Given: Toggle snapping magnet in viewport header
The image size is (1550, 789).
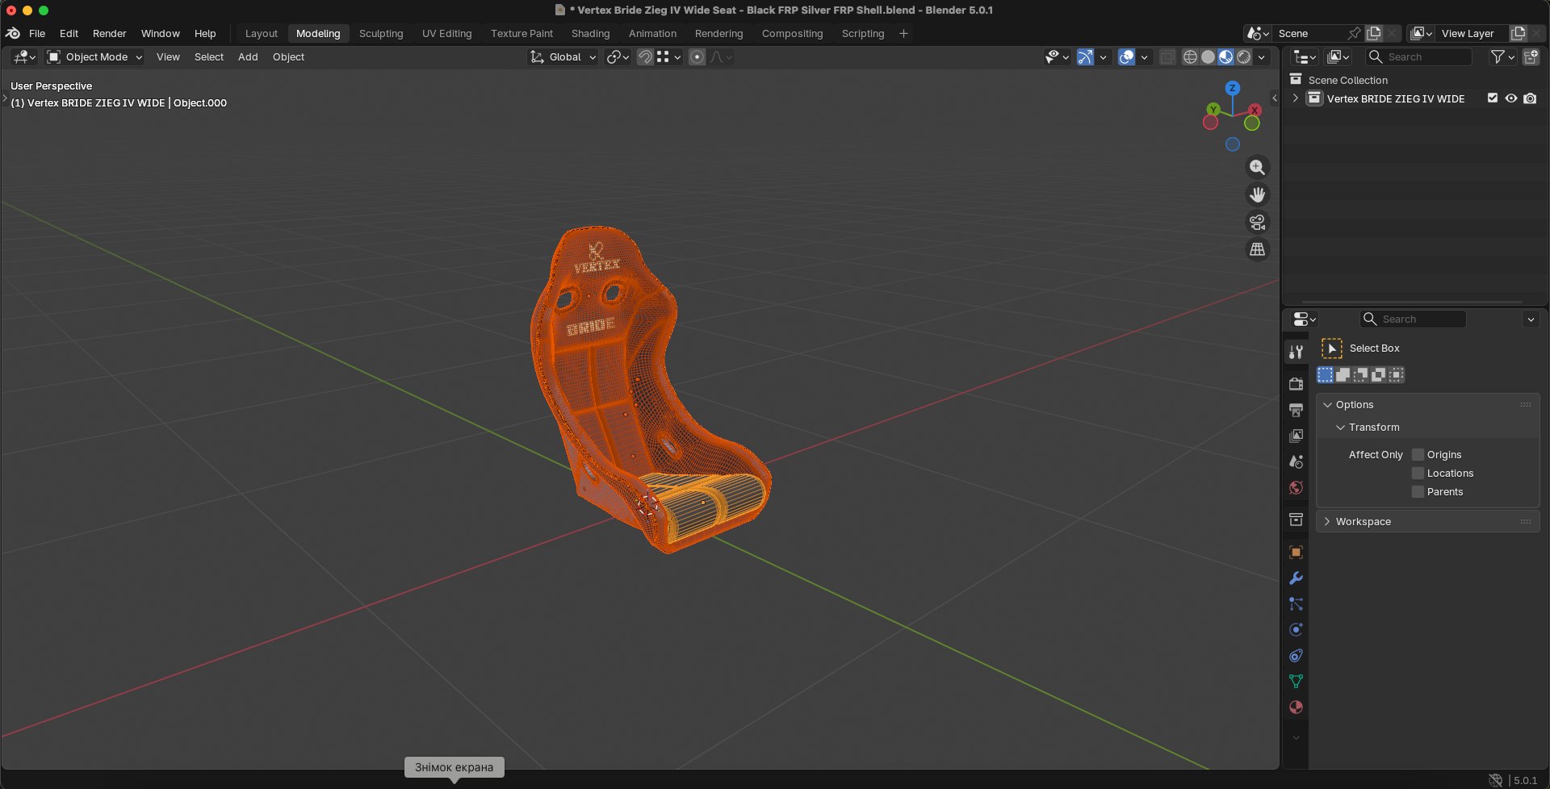Looking at the screenshot, I should pyautogui.click(x=644, y=57).
